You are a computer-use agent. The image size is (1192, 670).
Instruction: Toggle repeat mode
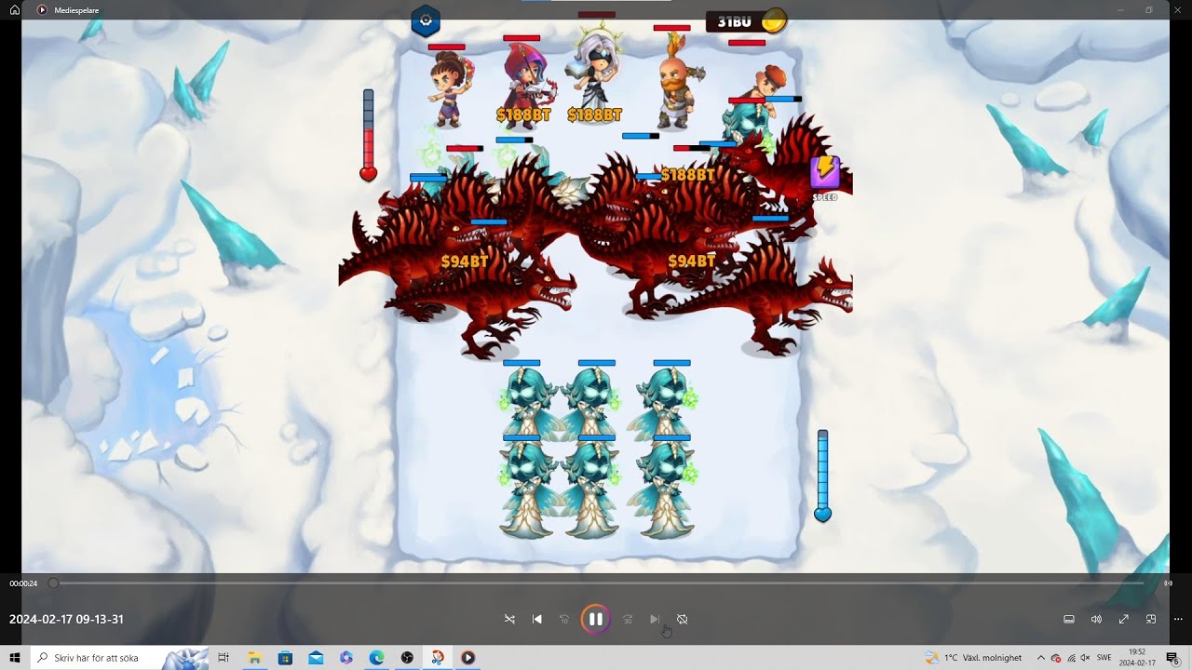tap(682, 619)
